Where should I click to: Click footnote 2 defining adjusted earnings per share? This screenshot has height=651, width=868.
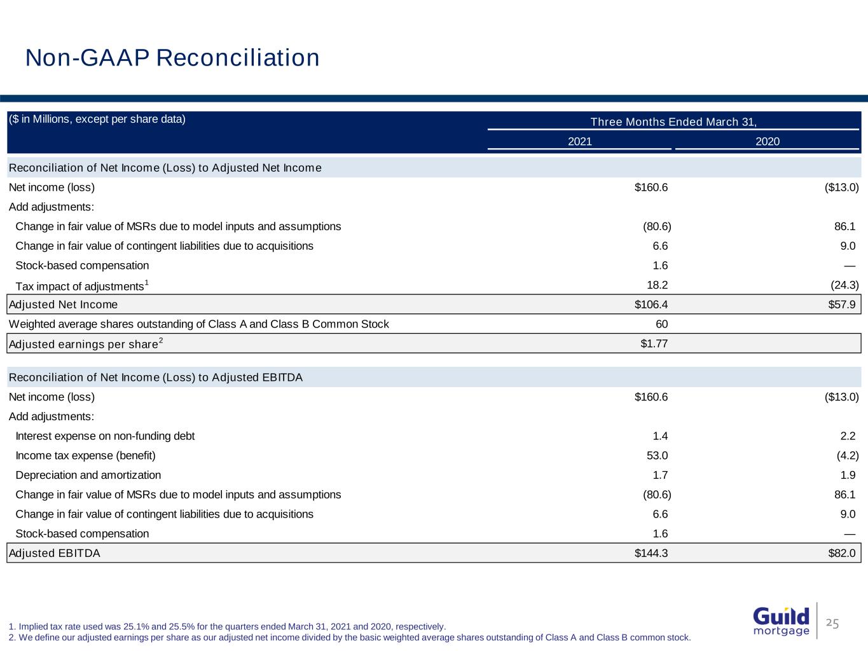(349, 638)
